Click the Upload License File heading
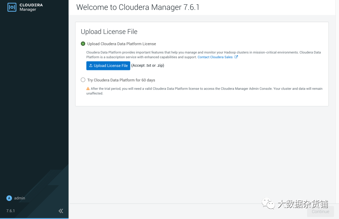 [109, 32]
